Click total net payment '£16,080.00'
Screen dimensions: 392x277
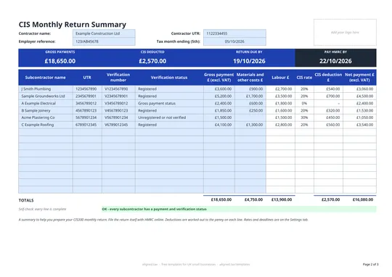(363, 199)
